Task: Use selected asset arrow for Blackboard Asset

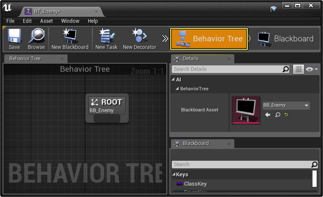Action: tap(268, 115)
